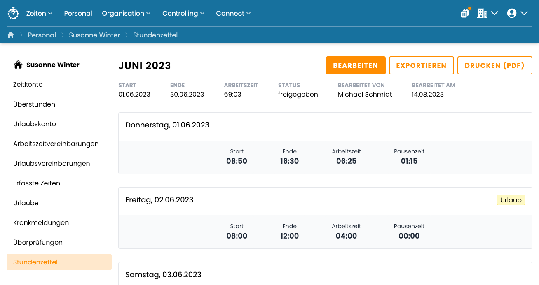Click the JUNI 2023 heading
539x285 pixels.
tap(145, 66)
